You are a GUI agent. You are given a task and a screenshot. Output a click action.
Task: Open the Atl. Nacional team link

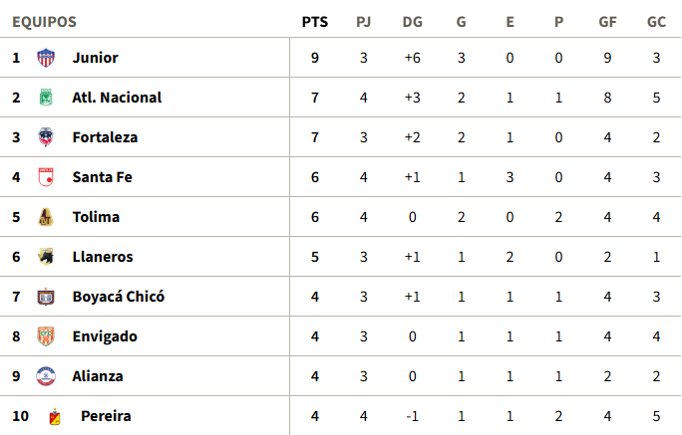[x=117, y=98]
